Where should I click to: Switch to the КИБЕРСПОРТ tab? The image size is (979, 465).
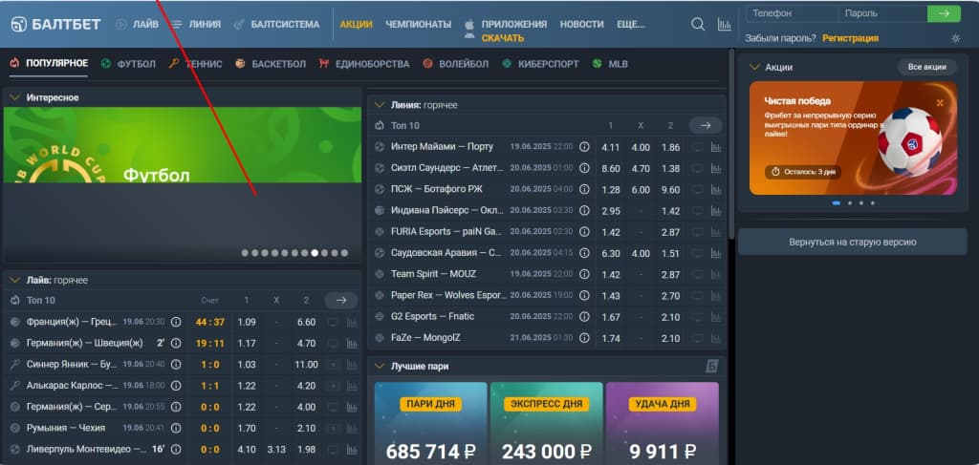(541, 64)
